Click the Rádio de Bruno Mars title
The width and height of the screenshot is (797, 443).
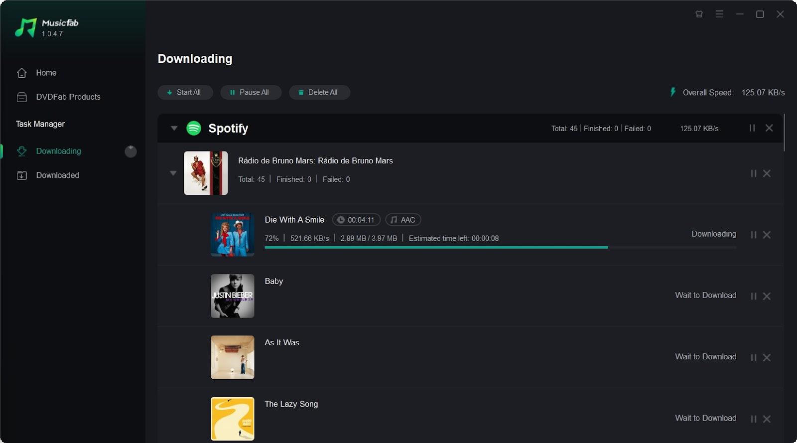tap(315, 160)
